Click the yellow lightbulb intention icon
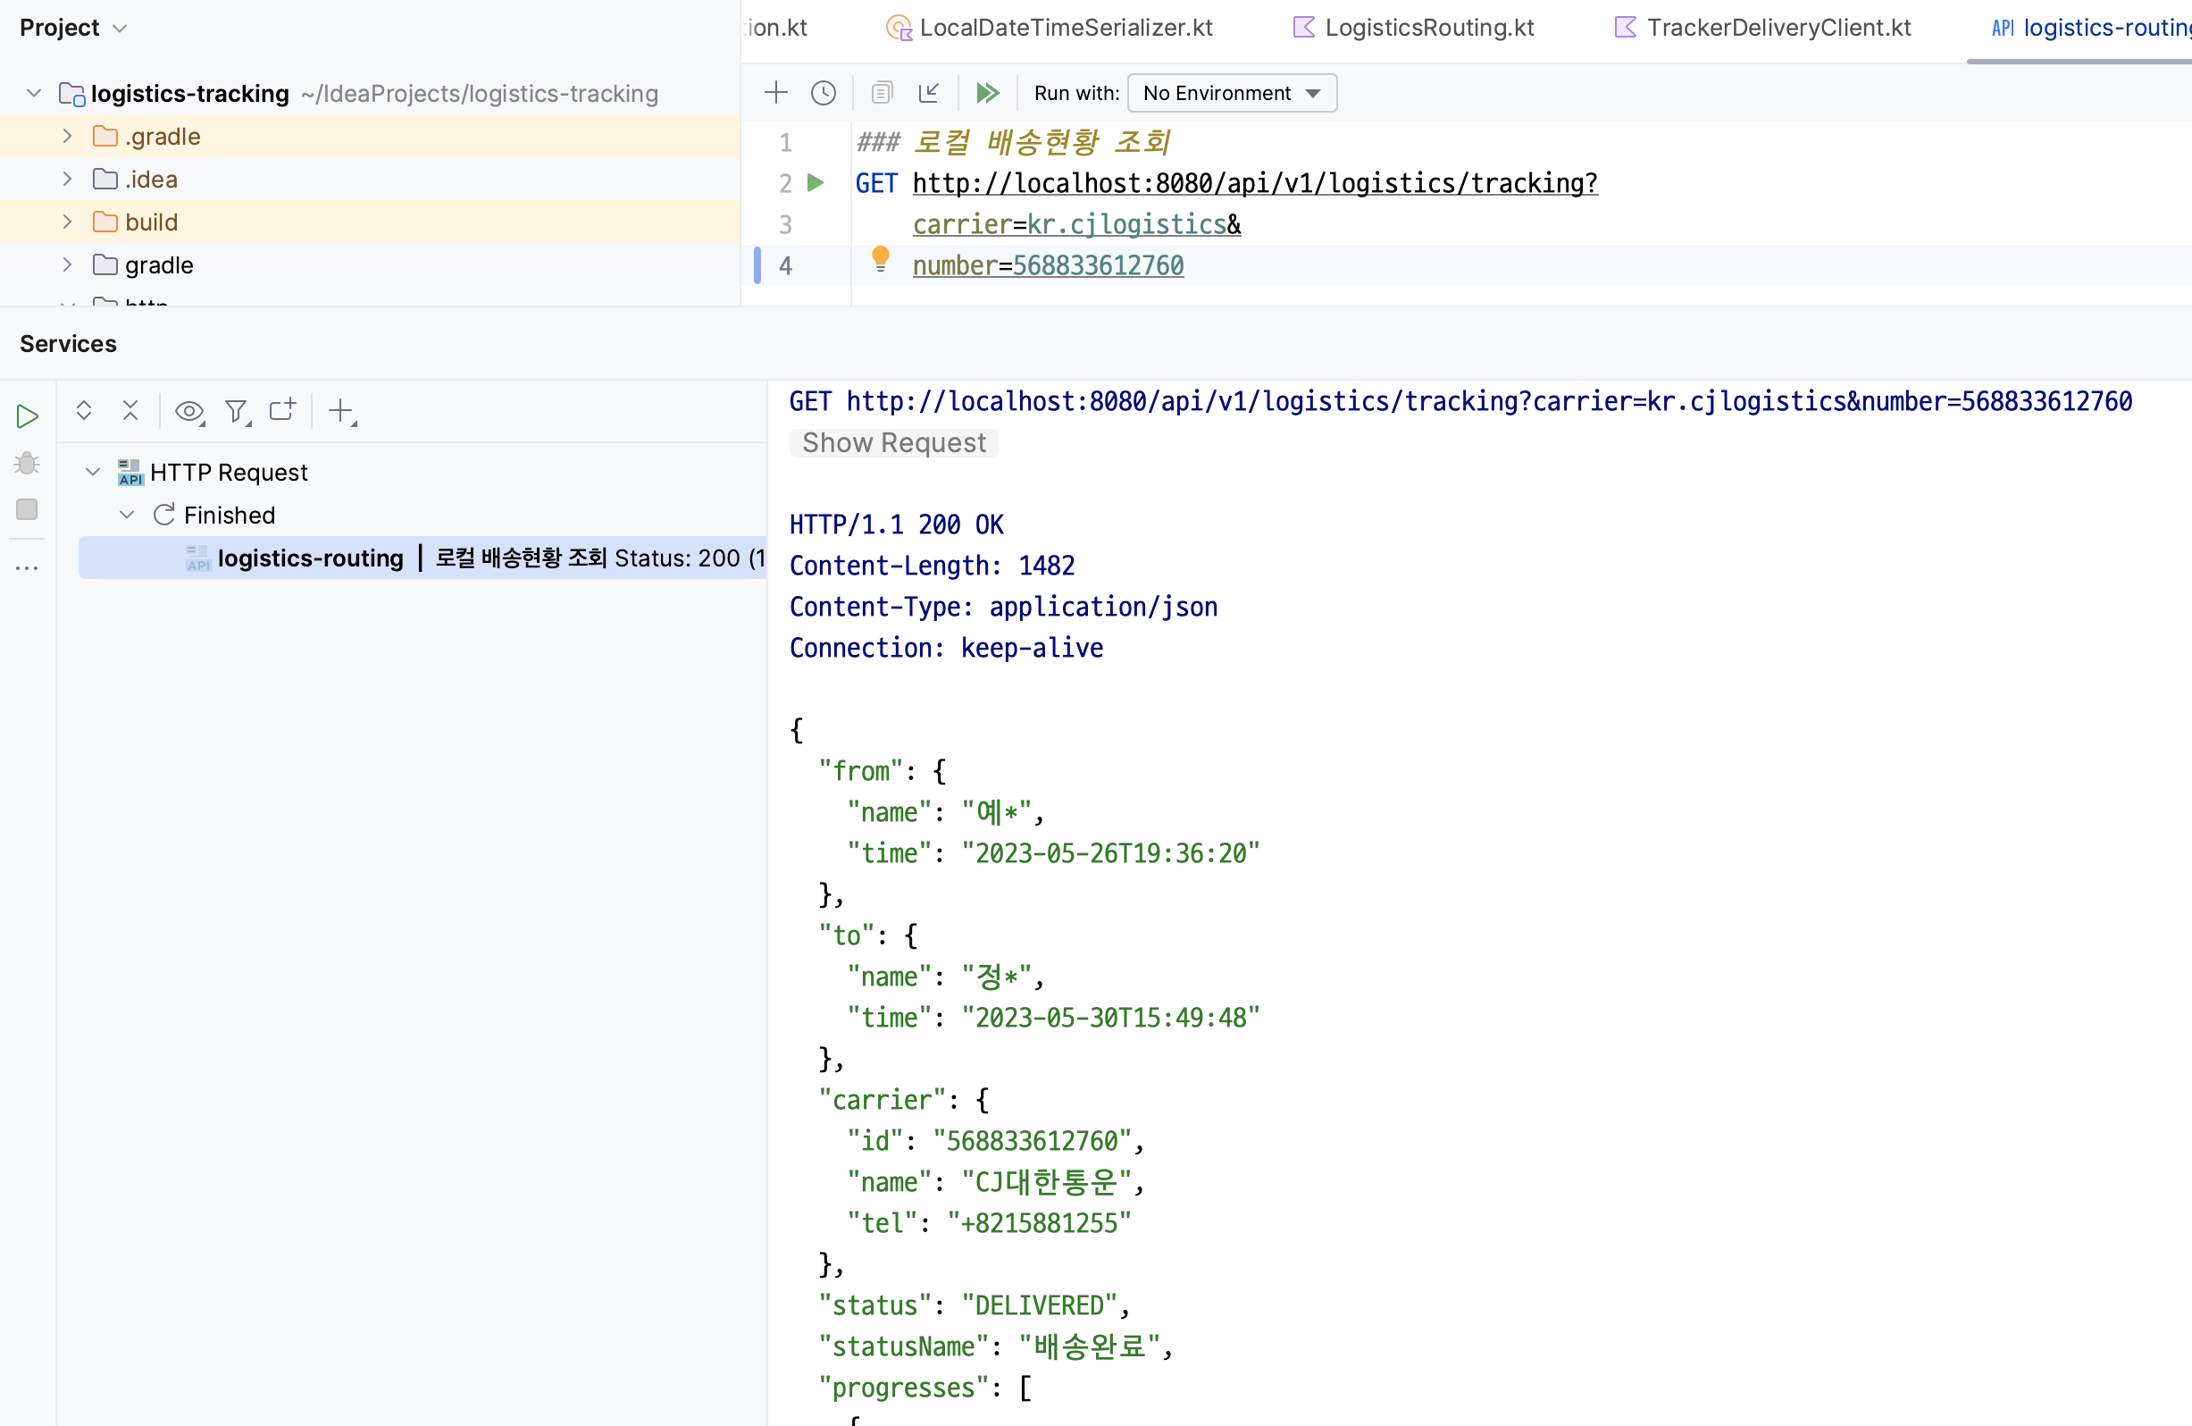2192x1426 pixels. pyautogui.click(x=881, y=259)
